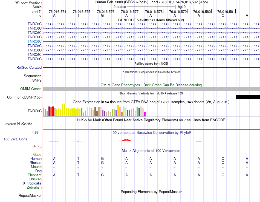Click the Elephant alignment row label
260x202 pixels.
click(34, 175)
